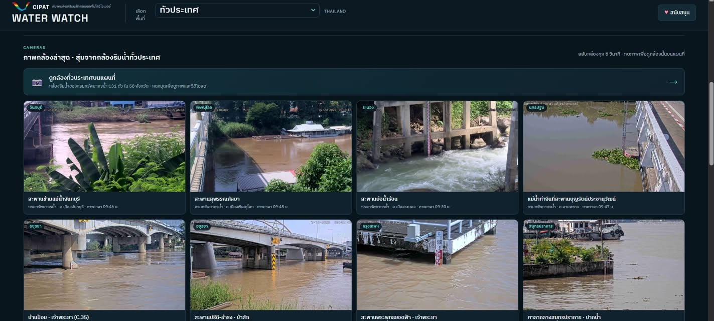Open the แม่น้ำท่าจีน สะพานบุญรัตน์ประชานุวัฒน์ camera image
714x321 pixels.
point(604,146)
